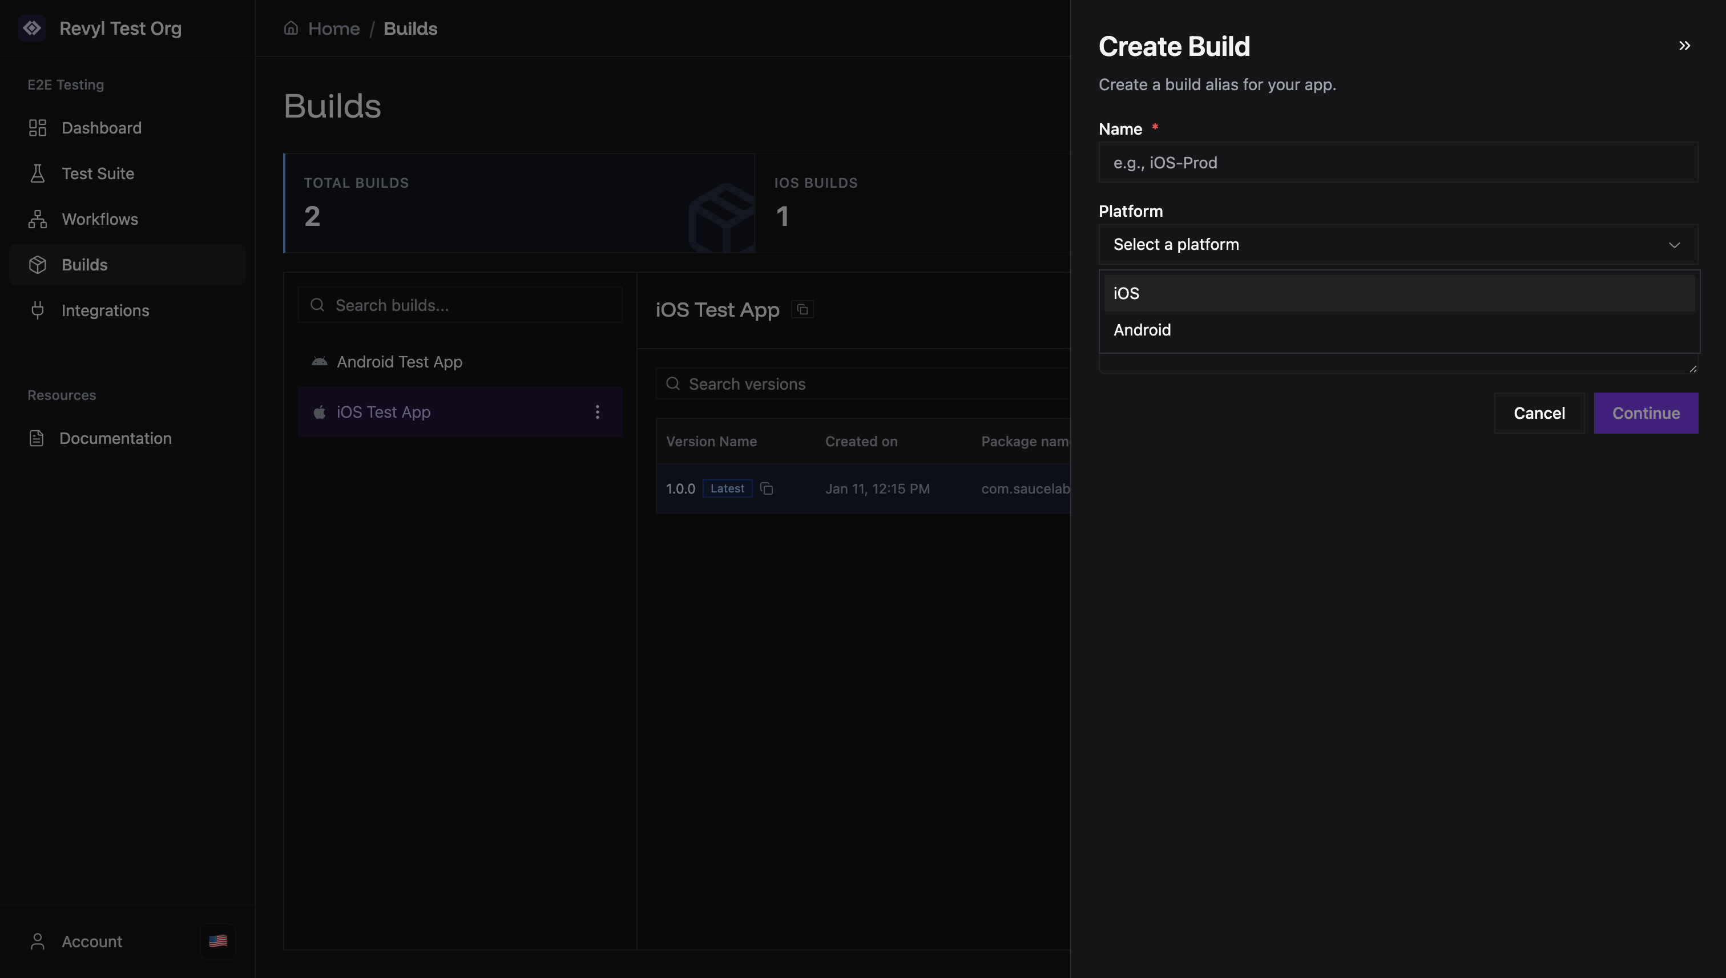Collapse the Create Build panel with double-chevron
The height and width of the screenshot is (978, 1726).
coord(1684,46)
